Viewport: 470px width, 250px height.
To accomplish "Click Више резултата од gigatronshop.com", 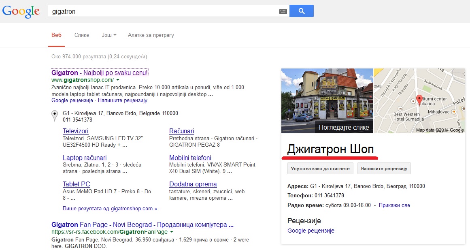I will (110, 208).
